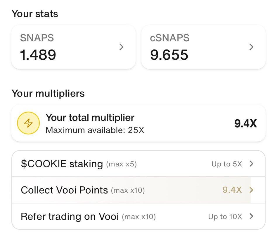
Task: Click the "Your multipliers" section heading
Action: [x=48, y=94]
